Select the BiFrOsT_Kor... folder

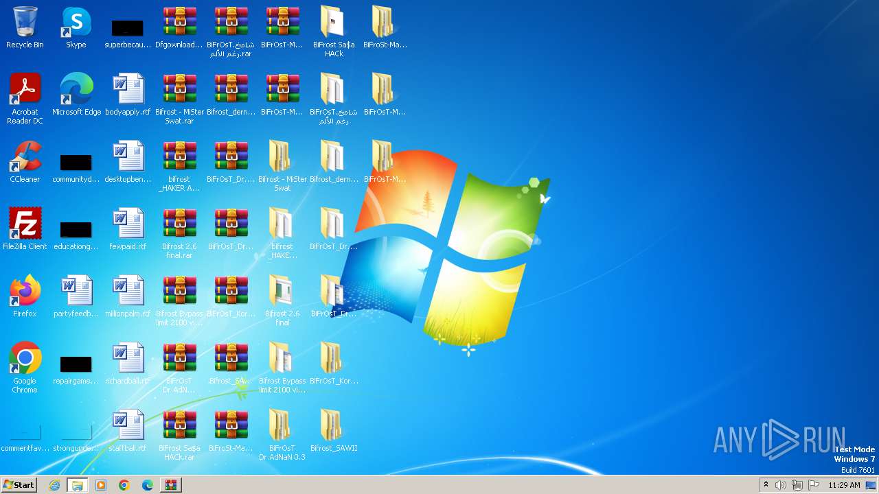(334, 364)
